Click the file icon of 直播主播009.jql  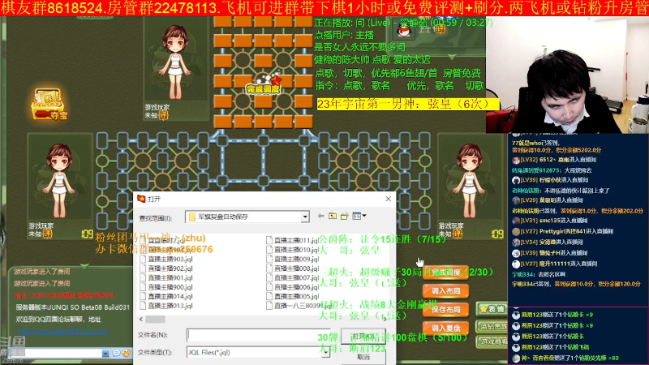tap(269, 259)
